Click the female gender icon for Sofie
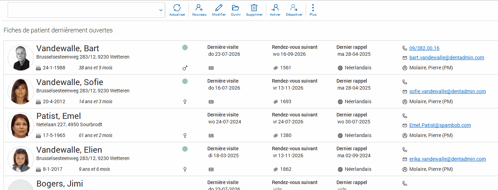Image resolution: width=498 pixels, height=190 pixels. pyautogui.click(x=185, y=102)
